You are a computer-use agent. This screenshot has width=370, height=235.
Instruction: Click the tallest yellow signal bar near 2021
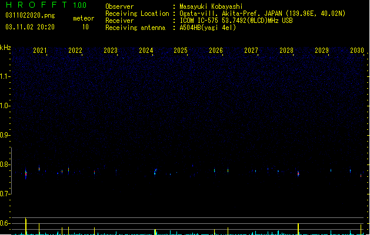click(26, 226)
